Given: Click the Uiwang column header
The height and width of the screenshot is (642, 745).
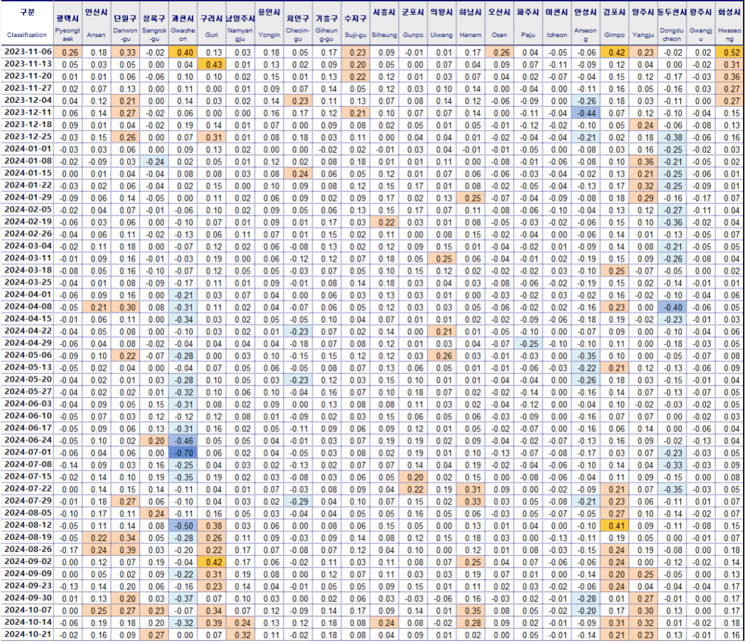Looking at the screenshot, I should [x=441, y=23].
